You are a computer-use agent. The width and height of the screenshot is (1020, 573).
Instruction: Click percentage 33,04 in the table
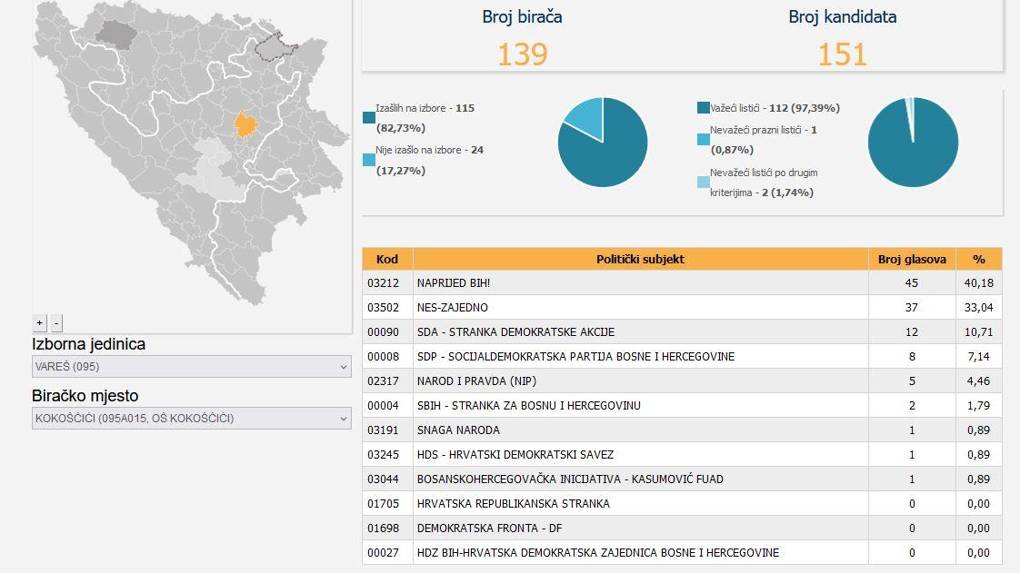(x=978, y=308)
